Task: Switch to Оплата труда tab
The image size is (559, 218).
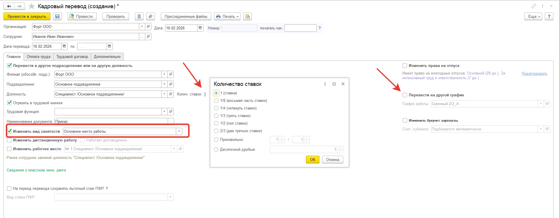Action: coord(38,57)
